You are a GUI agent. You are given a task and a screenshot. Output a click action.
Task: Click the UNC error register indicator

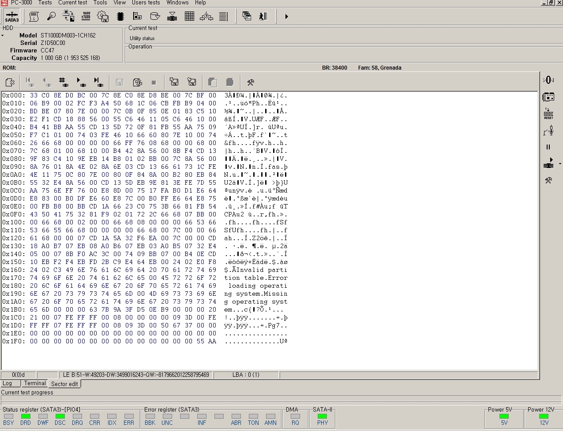tap(167, 416)
